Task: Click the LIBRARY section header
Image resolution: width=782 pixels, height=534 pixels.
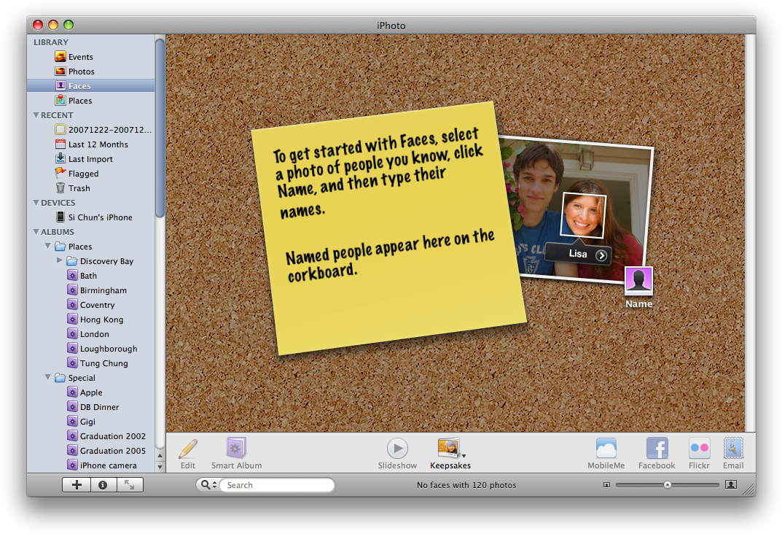Action: pos(51,42)
